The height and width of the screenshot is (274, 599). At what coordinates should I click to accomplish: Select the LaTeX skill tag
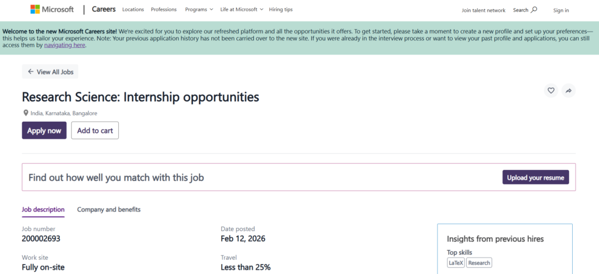pos(456,263)
